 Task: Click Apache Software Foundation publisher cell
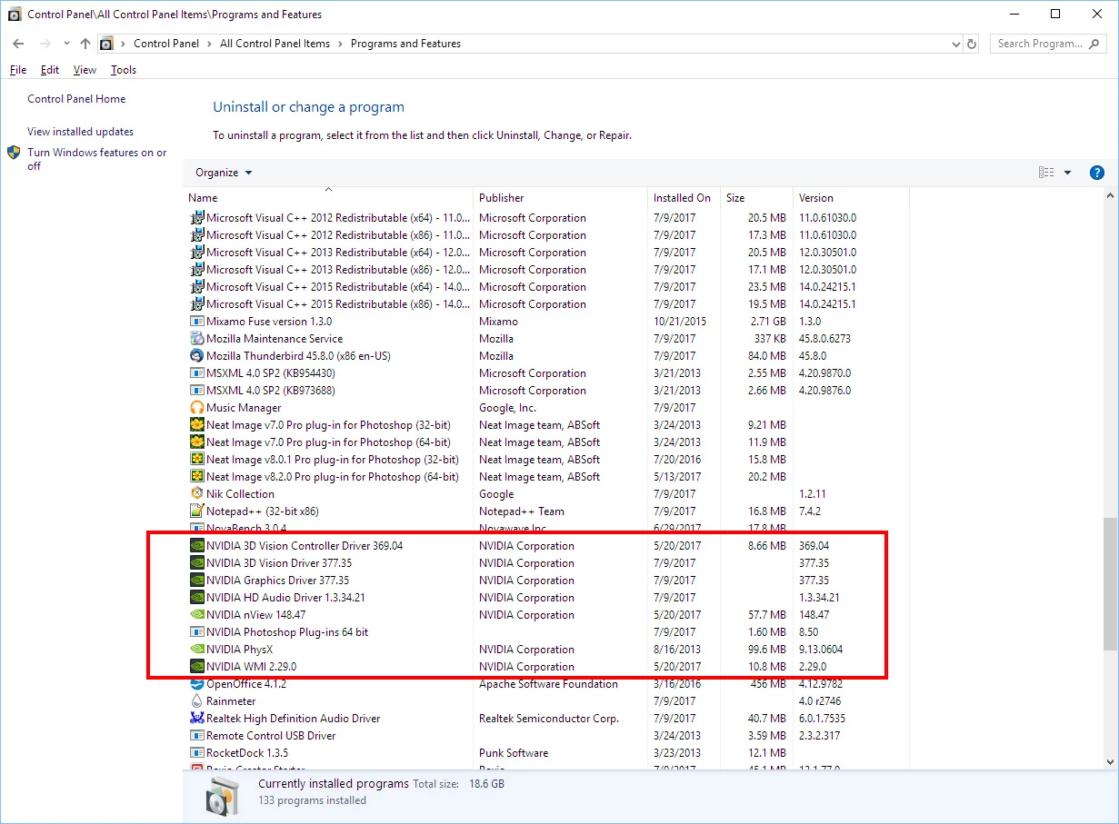click(x=548, y=684)
